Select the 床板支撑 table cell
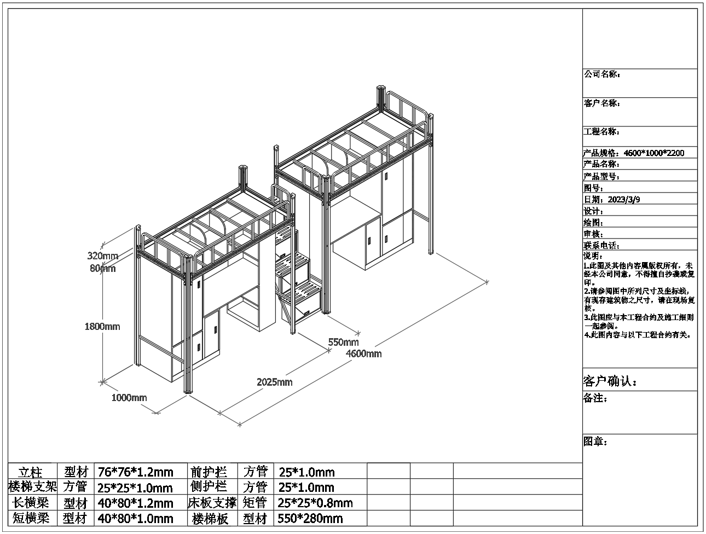 (212, 503)
